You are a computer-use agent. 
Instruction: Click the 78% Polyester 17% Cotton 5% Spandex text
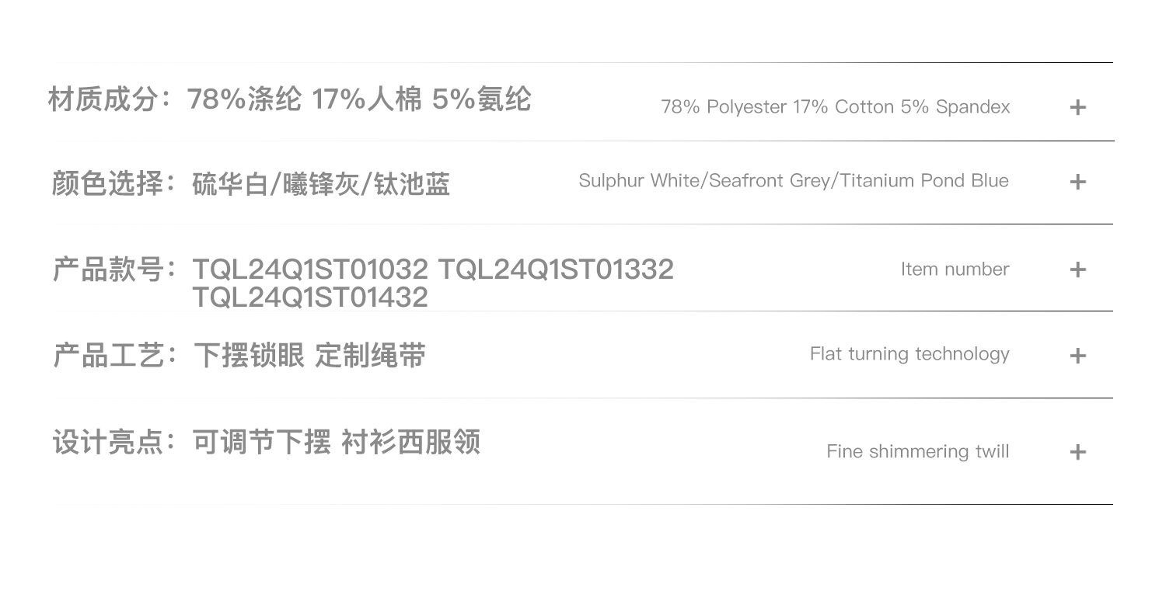tap(835, 107)
